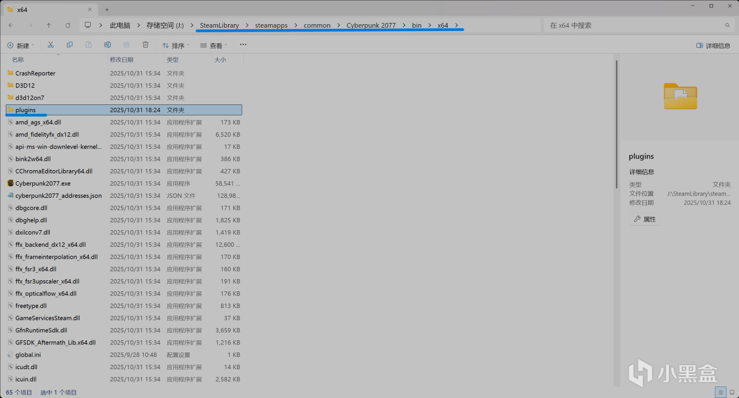The width and height of the screenshot is (739, 398).
Task: Open a new tab with plus
Action: pyautogui.click(x=107, y=9)
